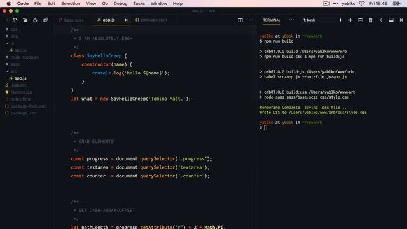Expand the img folder
The height and width of the screenshot is (229, 407).
7,36
